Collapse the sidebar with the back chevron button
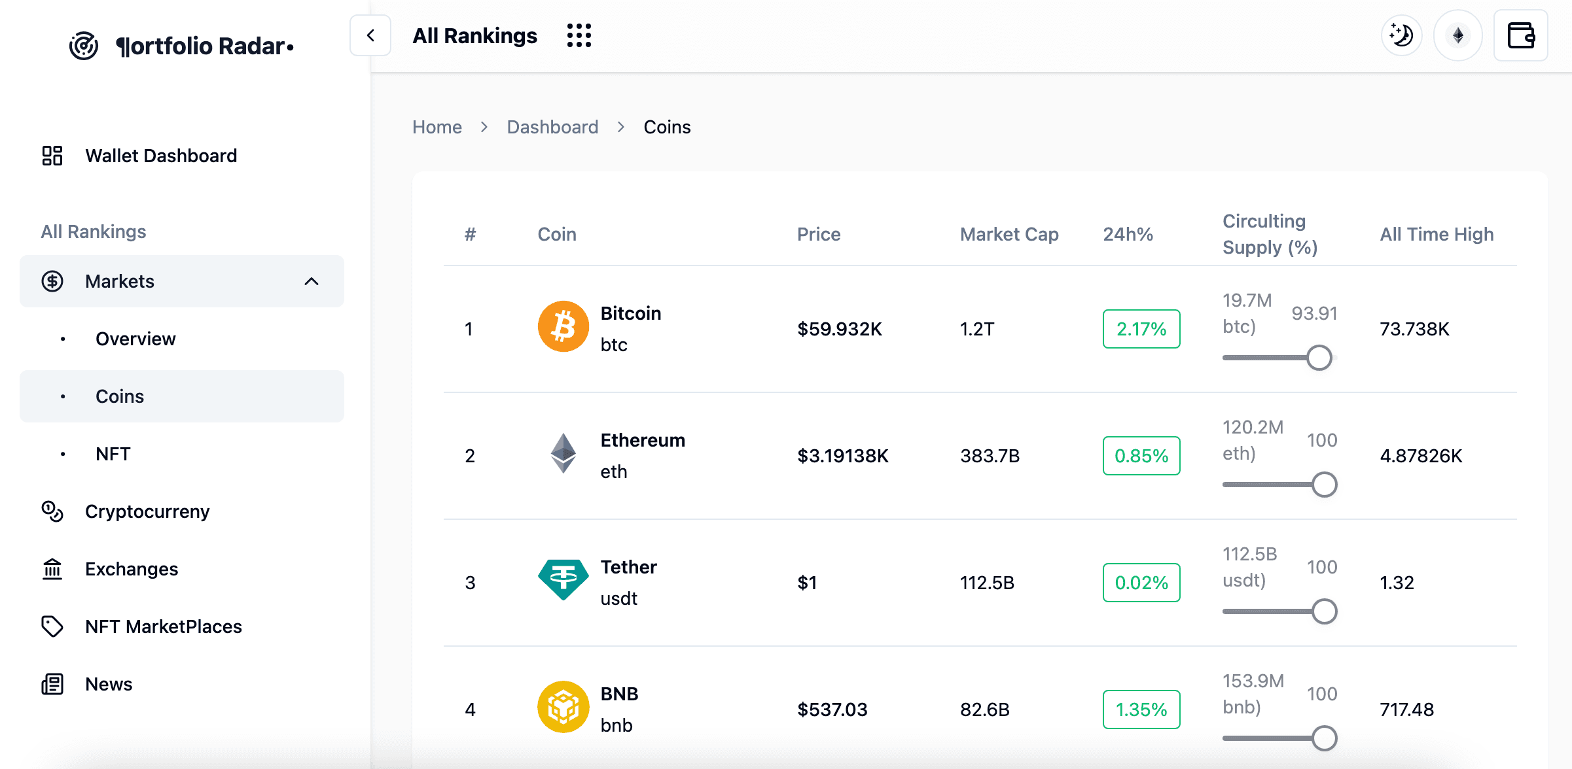The image size is (1572, 769). point(370,35)
